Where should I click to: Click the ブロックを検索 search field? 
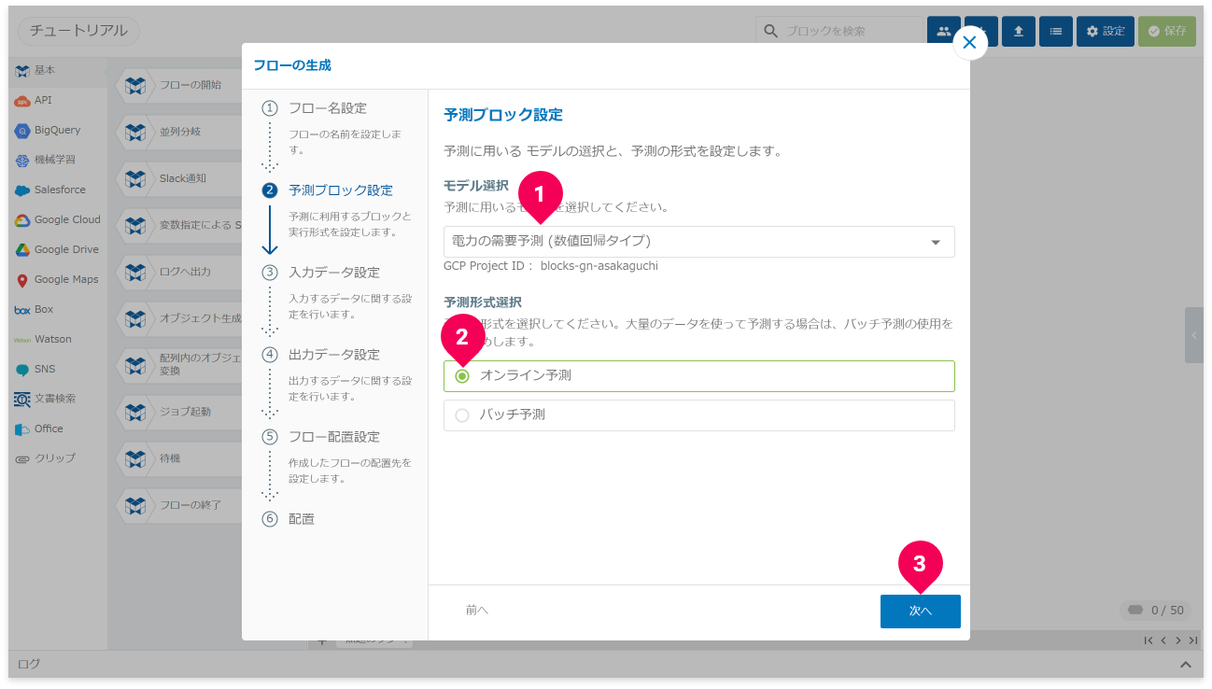[839, 31]
